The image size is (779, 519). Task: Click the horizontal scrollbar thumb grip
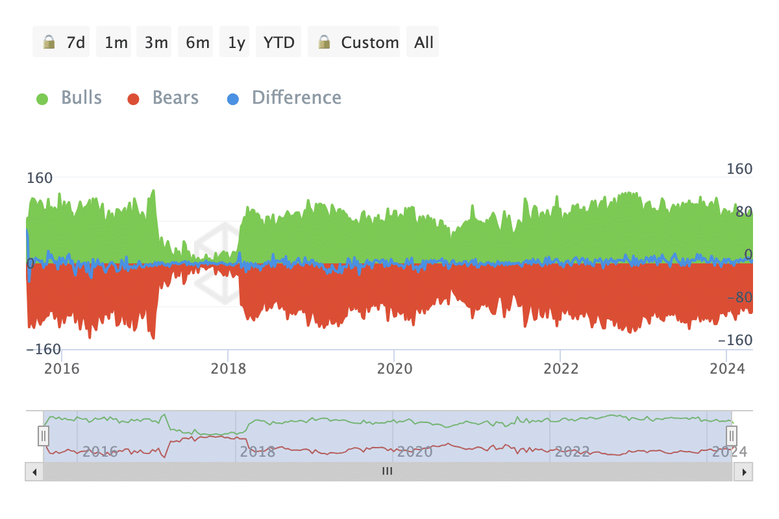click(388, 472)
